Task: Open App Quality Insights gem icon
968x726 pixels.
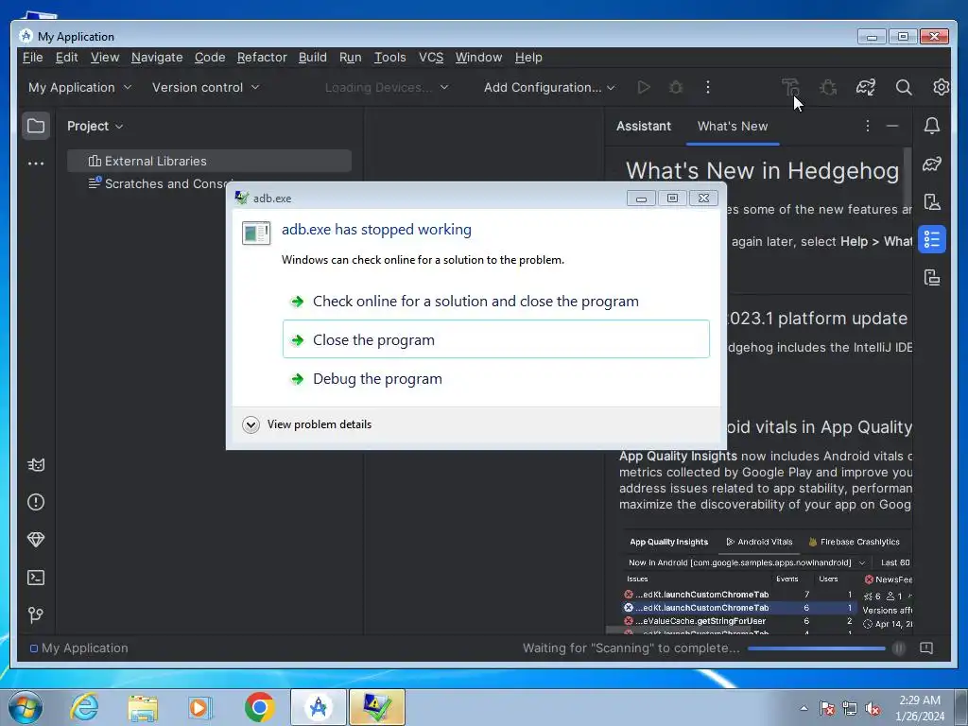Action: pyautogui.click(x=36, y=540)
